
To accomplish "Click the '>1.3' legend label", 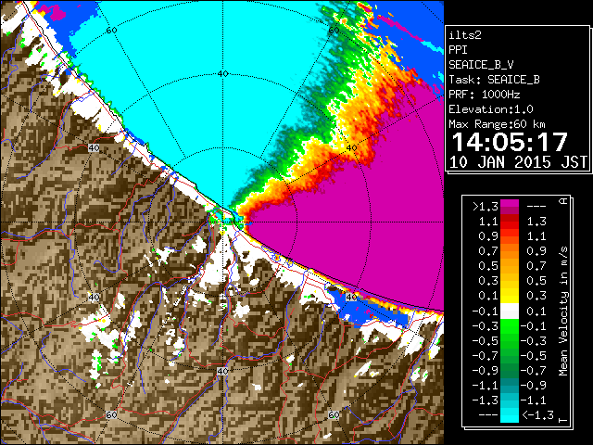I will [485, 207].
